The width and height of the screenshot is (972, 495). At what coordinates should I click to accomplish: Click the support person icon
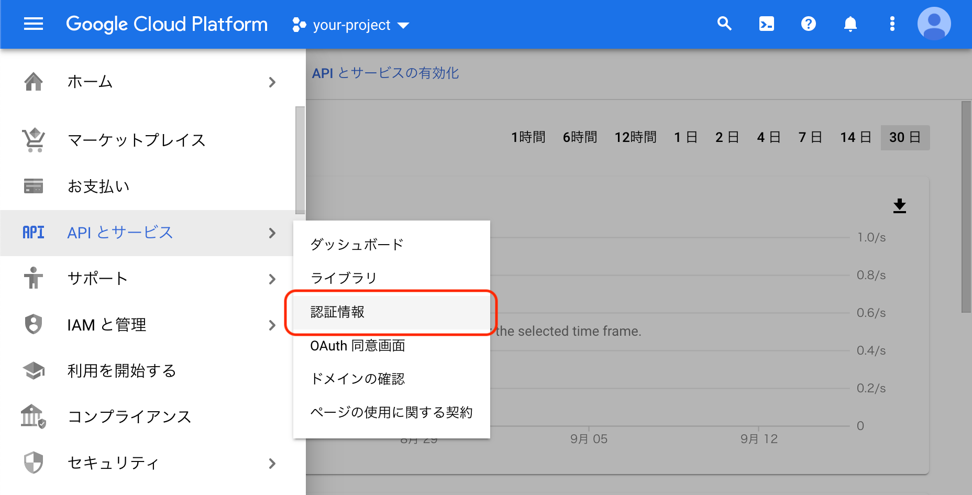34,278
